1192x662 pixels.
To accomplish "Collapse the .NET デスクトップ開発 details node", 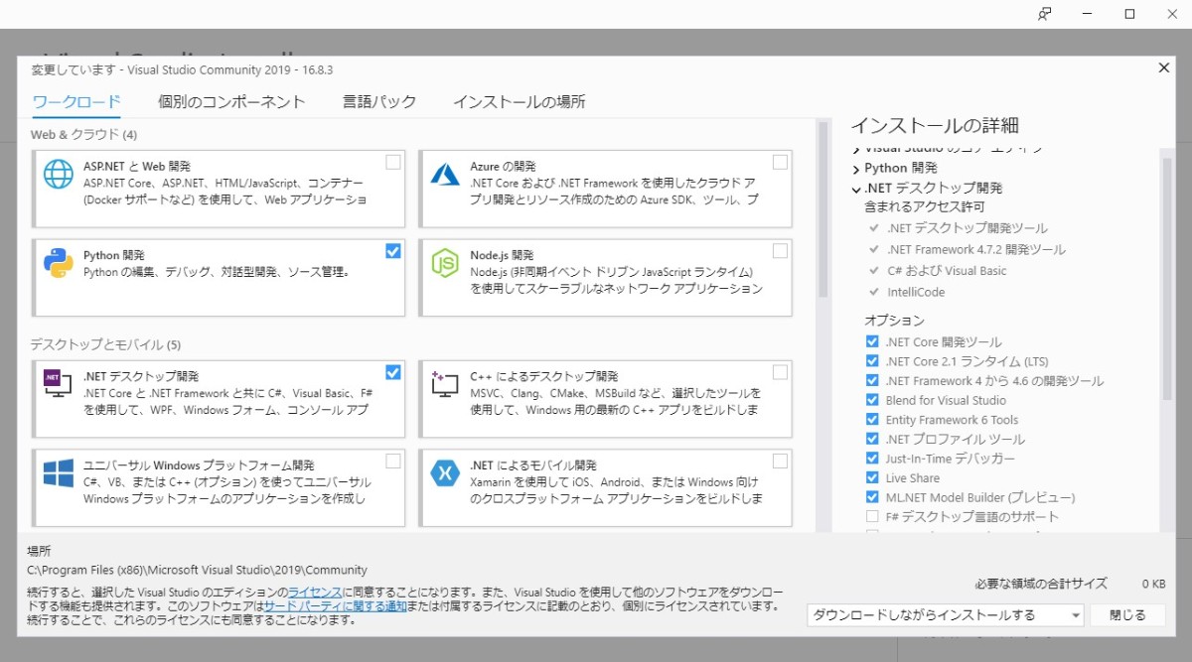I will (855, 189).
